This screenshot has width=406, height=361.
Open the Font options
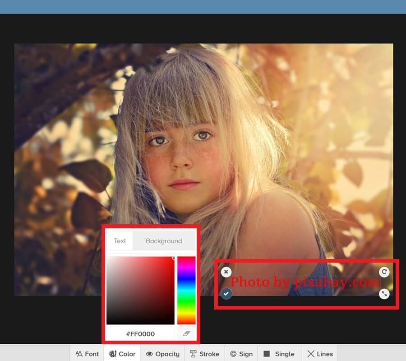[x=87, y=354]
